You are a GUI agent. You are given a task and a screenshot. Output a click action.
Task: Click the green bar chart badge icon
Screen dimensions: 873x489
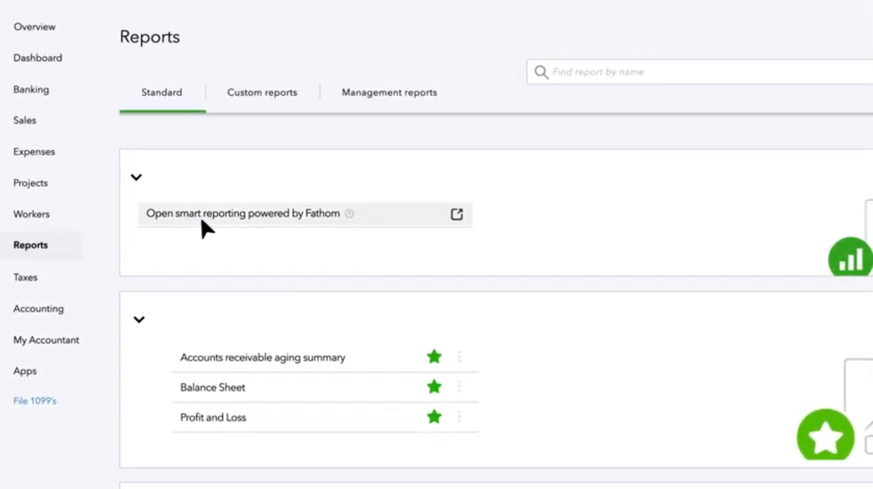850,257
